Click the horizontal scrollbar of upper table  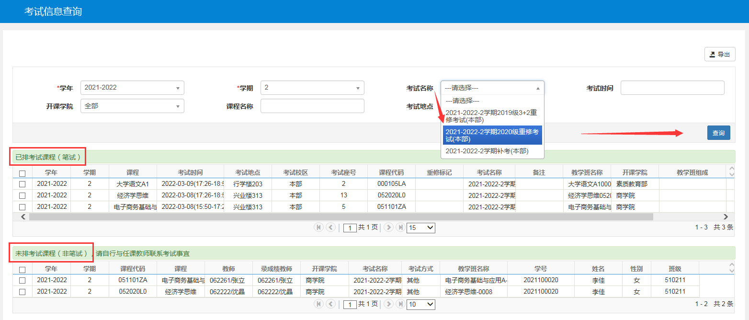point(341,217)
